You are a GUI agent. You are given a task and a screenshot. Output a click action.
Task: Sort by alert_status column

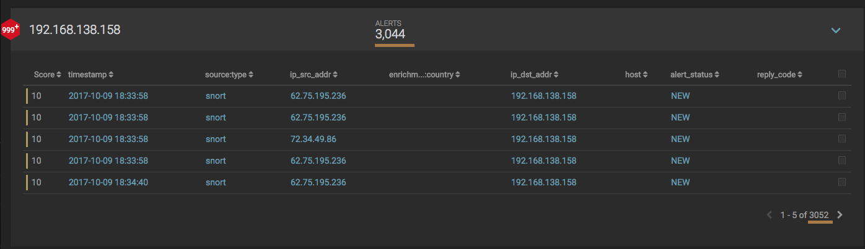click(695, 75)
